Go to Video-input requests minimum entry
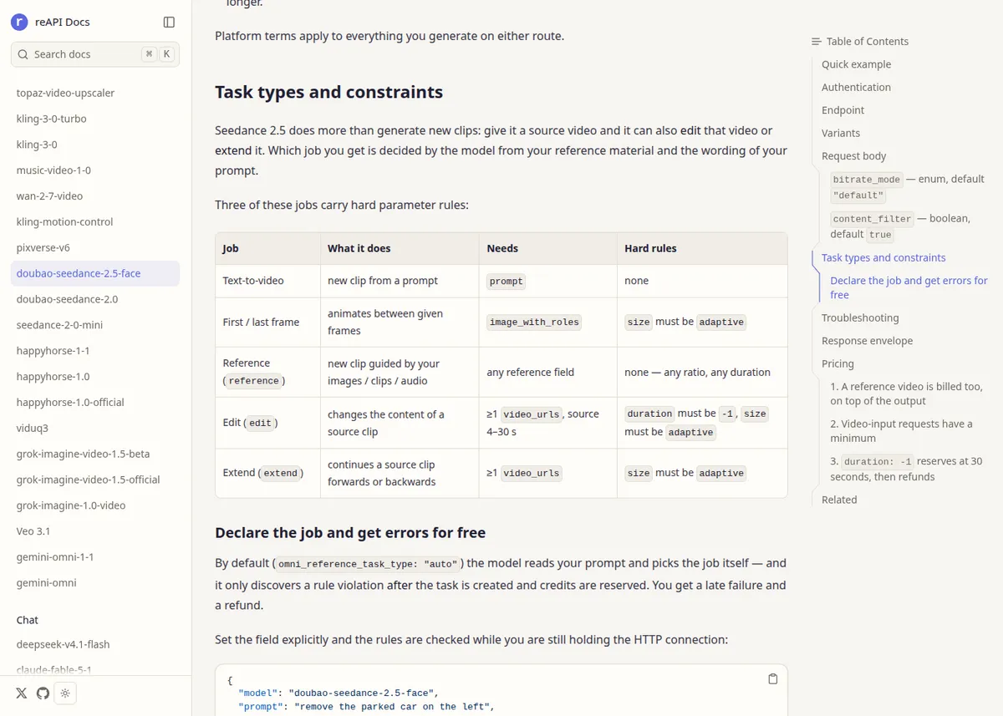 pyautogui.click(x=902, y=431)
